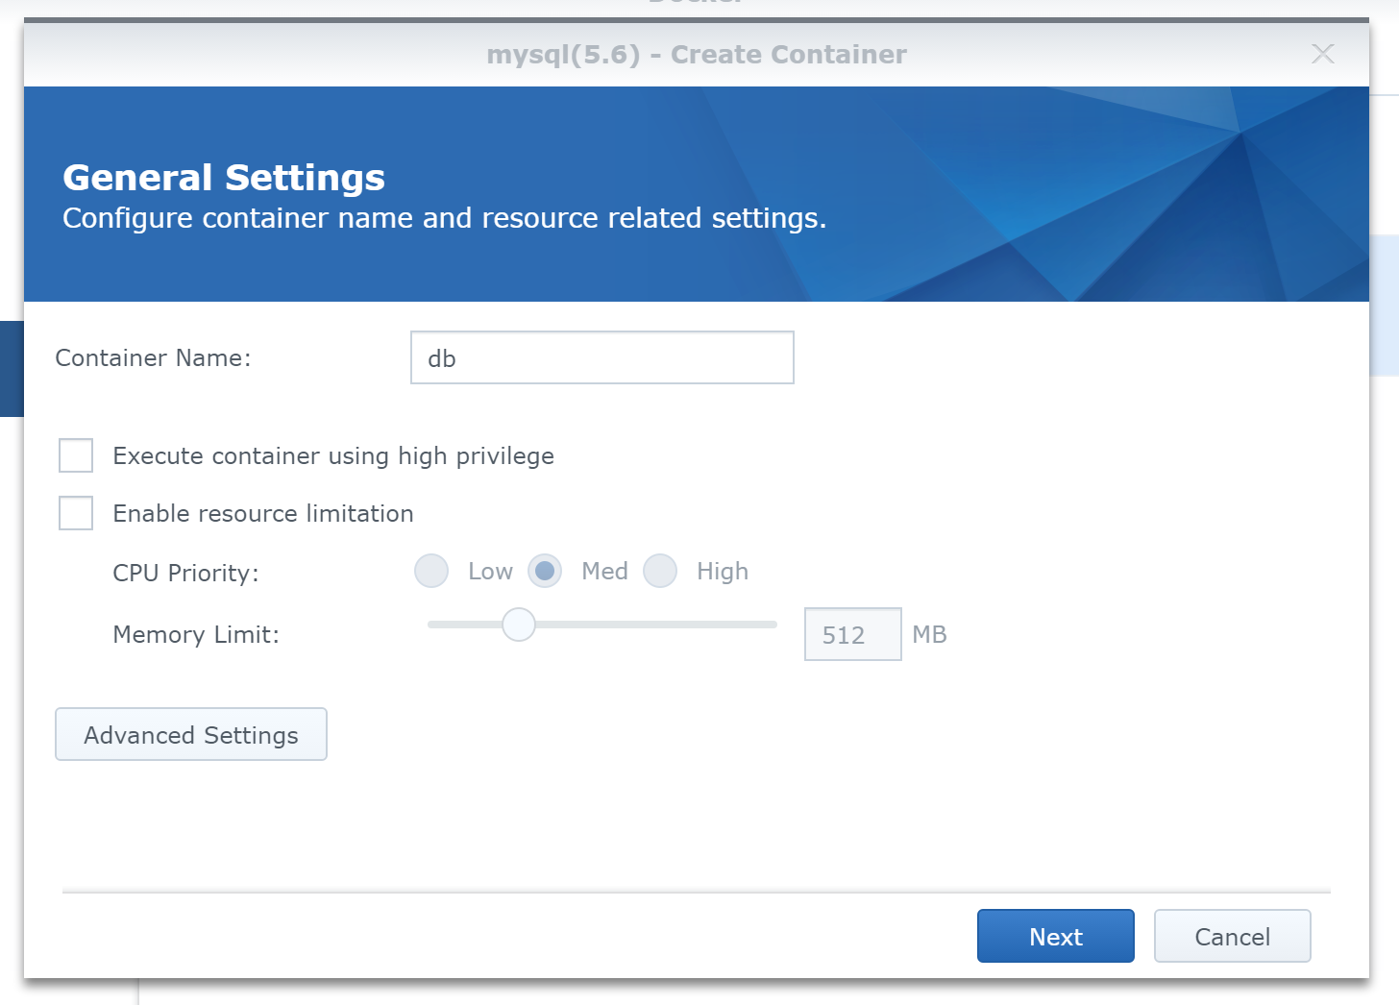Click the 'Execute container using high privilege' label
Screen dimensions: 1399x1005
pyautogui.click(x=333, y=456)
